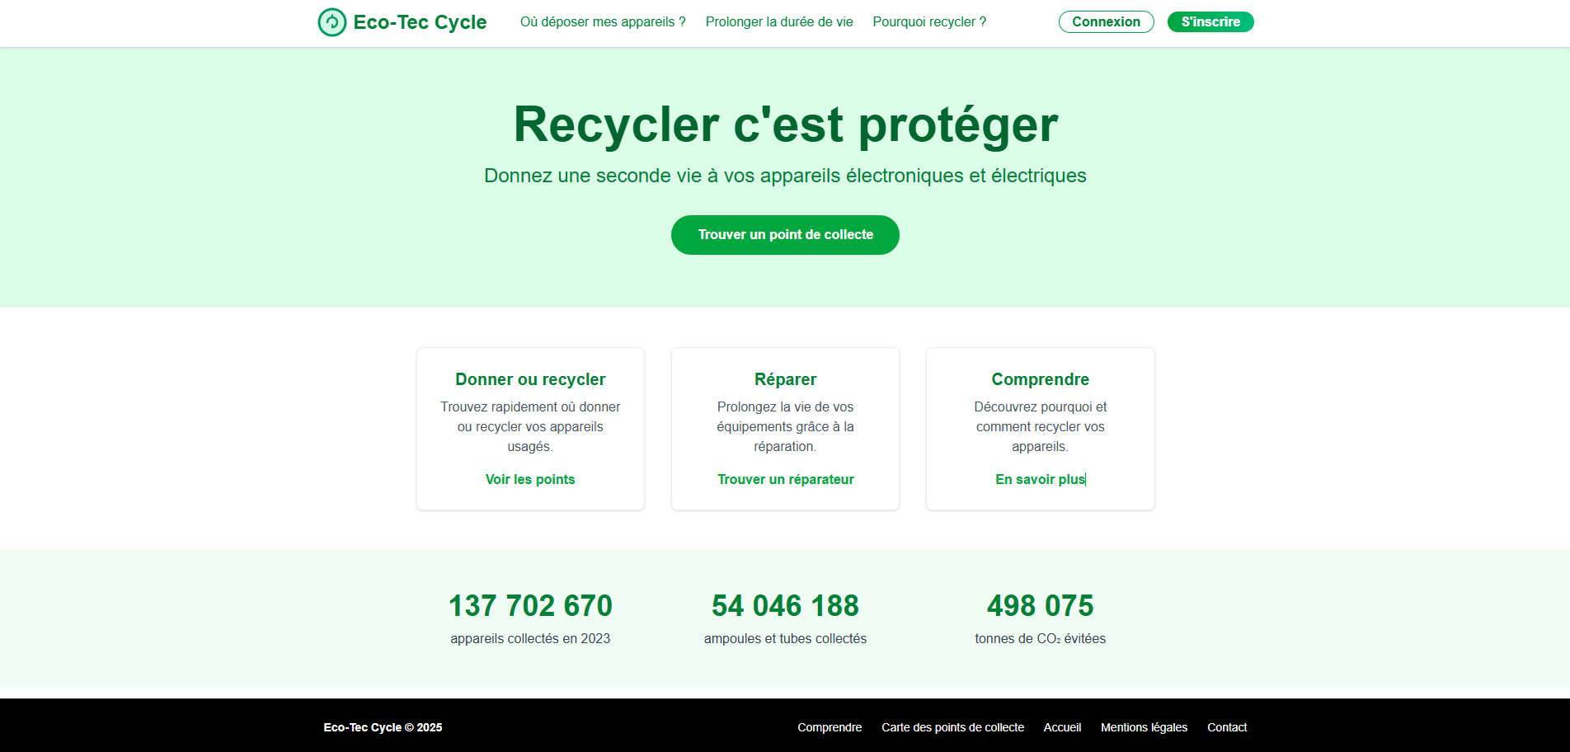Follow the 'Trouver un réparateur' link

click(x=784, y=479)
